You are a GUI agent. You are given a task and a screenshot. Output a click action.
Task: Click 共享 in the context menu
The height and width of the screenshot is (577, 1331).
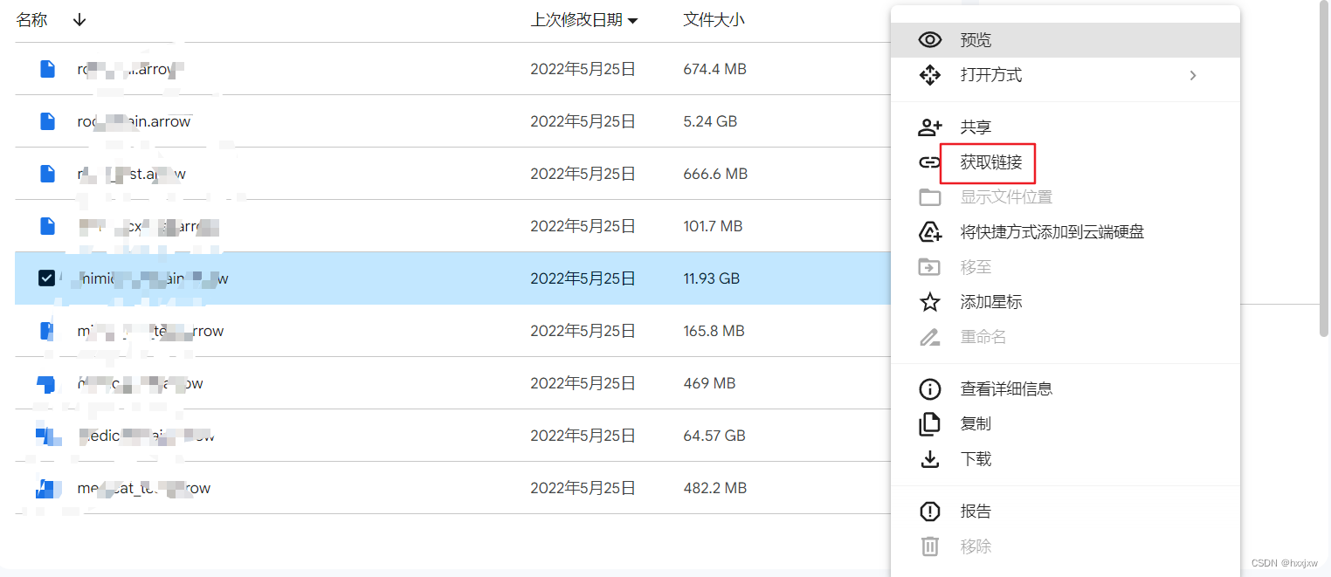976,127
